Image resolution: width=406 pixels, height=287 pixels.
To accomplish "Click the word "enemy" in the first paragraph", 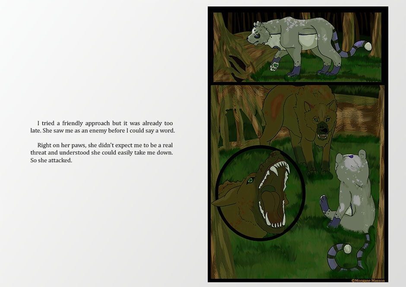I will pos(98,131).
